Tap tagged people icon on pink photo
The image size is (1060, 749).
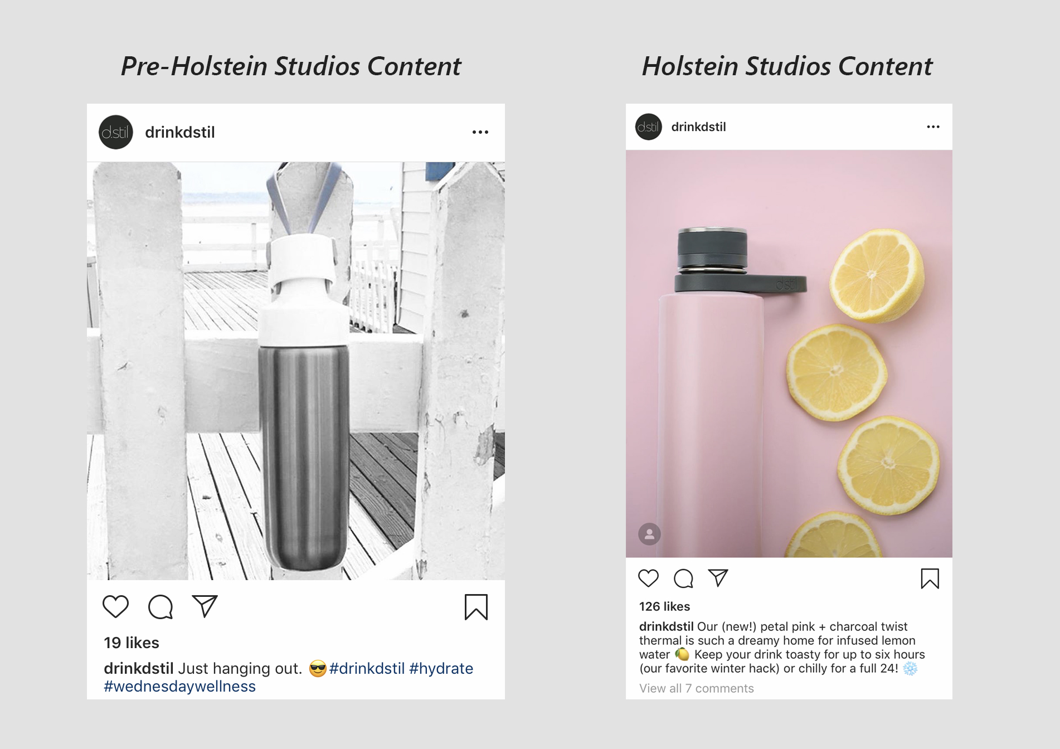(649, 534)
